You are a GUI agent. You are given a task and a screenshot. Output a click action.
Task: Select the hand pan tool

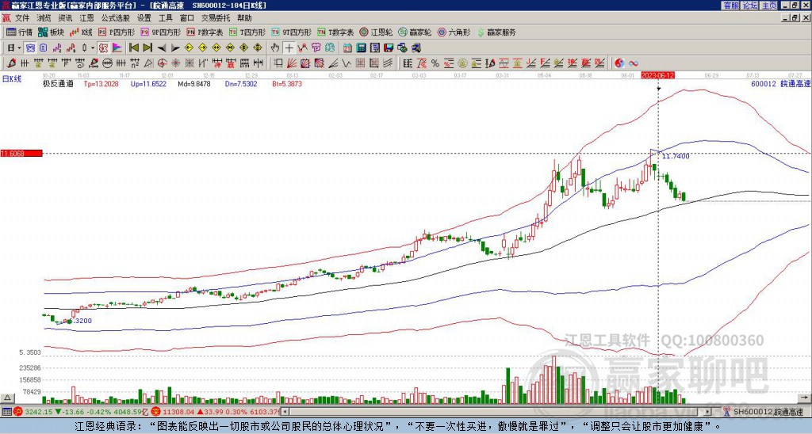[x=275, y=48]
